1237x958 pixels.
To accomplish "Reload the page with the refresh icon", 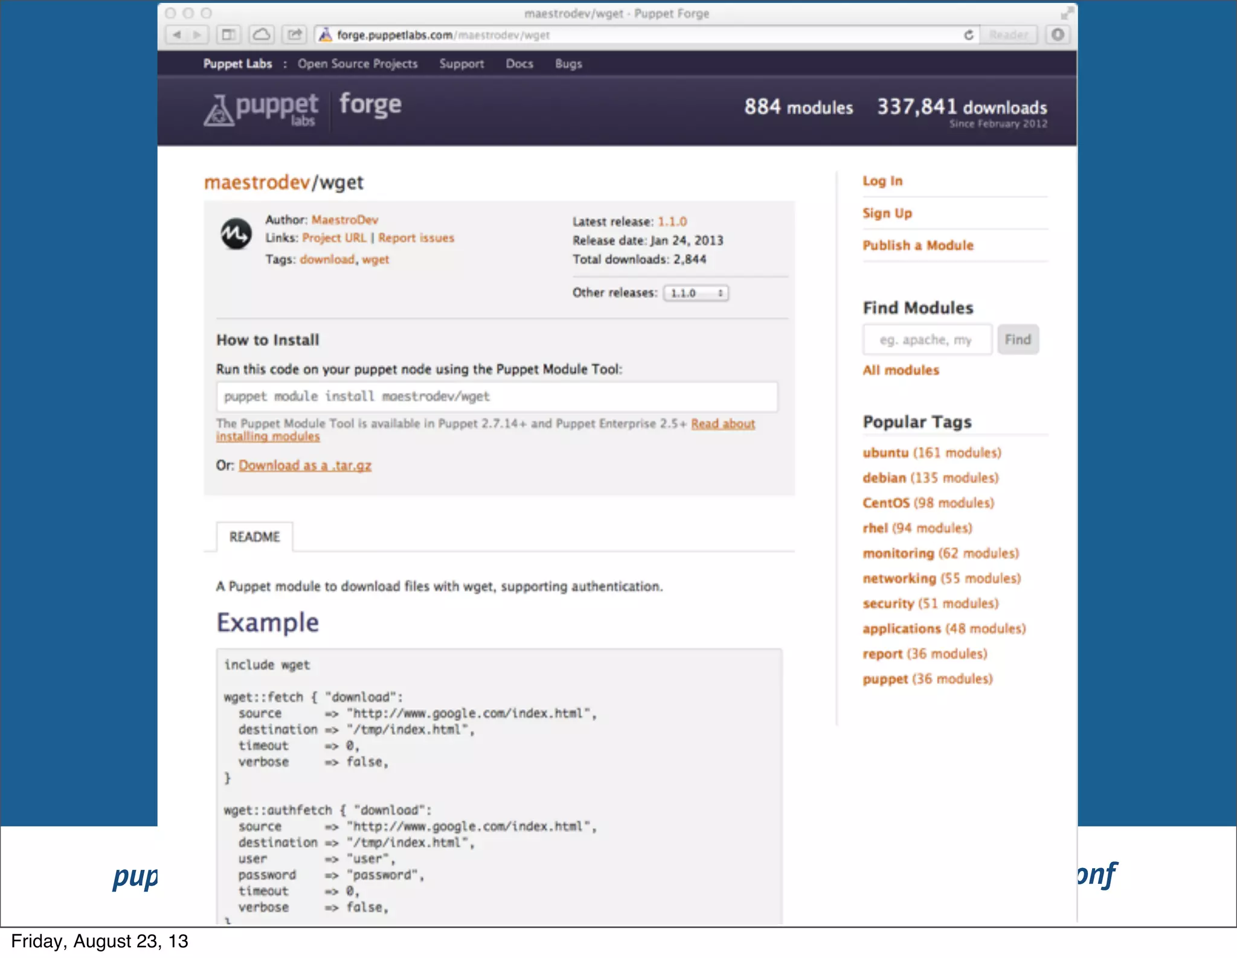I will (968, 35).
